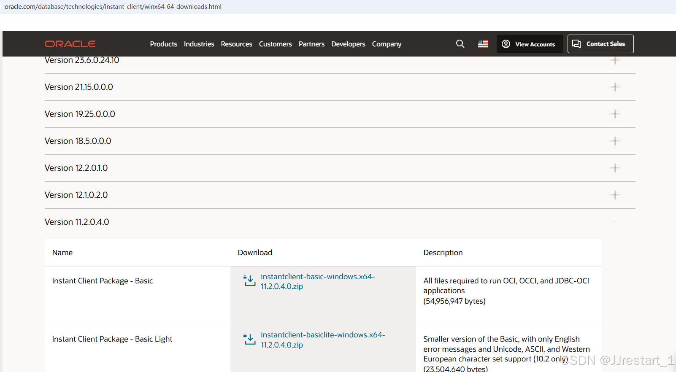Viewport: 676px width, 372px height.
Task: Open the Resources menu
Action: pos(236,44)
